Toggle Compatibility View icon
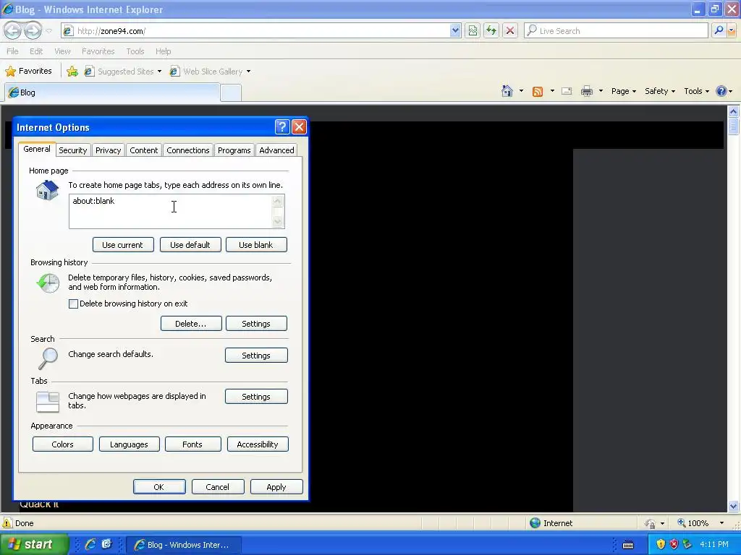Screen dimensions: 741x555 coord(473,30)
